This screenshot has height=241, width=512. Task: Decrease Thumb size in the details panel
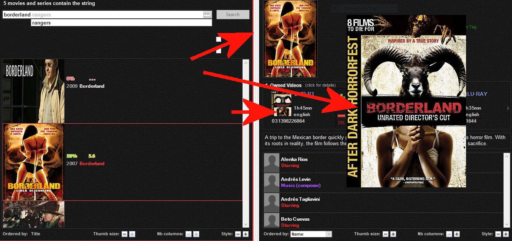pyautogui.click(x=386, y=234)
